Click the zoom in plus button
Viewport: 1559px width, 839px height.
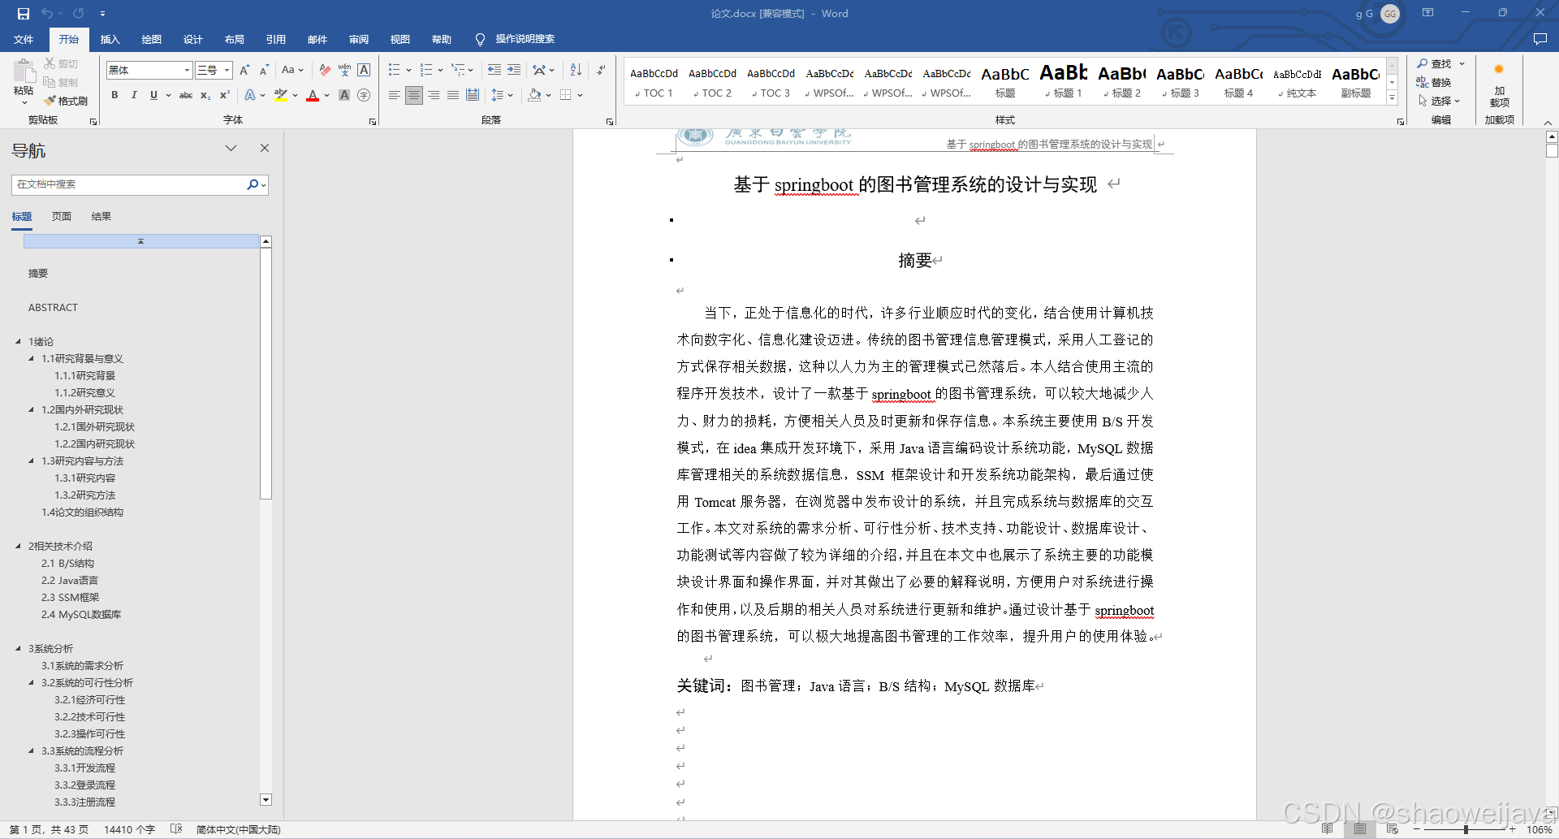point(1512,829)
